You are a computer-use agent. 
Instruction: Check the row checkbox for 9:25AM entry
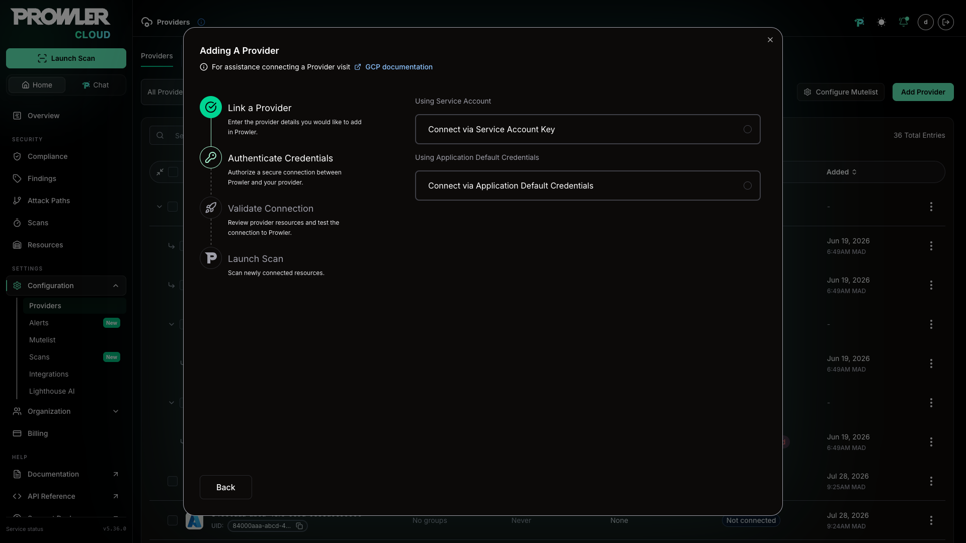point(173,481)
